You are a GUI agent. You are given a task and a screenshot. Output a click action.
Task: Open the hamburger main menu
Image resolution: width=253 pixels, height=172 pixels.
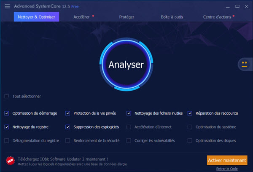7,6
